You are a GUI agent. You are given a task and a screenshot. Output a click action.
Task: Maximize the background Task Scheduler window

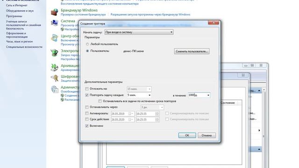coord(252,65)
